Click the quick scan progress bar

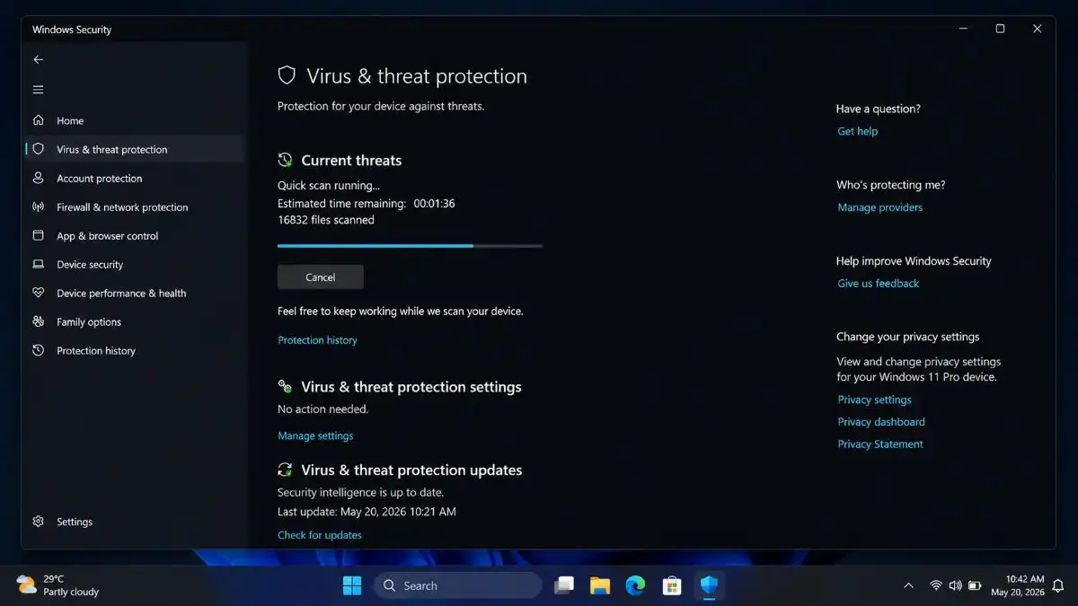[x=411, y=245]
